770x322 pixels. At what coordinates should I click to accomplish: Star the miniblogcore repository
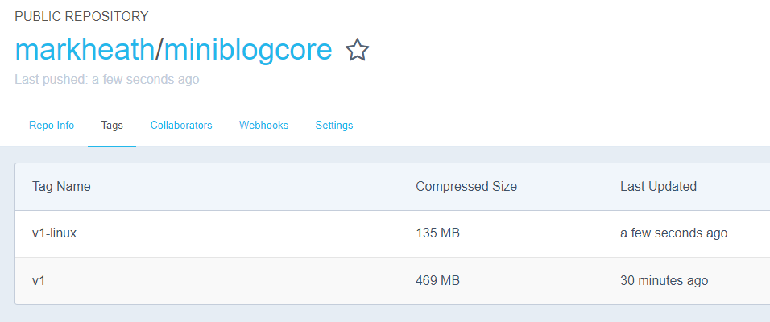tap(358, 51)
